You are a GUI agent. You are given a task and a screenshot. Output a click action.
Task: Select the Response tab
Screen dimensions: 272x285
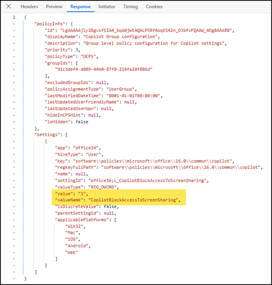(x=80, y=7)
